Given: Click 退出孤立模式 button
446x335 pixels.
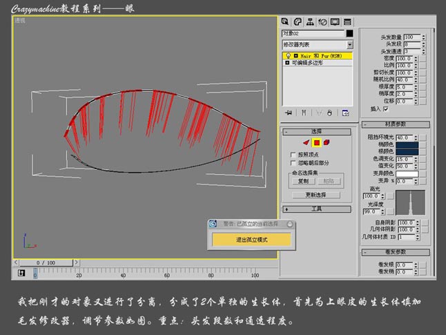Looking at the screenshot, I should coord(252,240).
